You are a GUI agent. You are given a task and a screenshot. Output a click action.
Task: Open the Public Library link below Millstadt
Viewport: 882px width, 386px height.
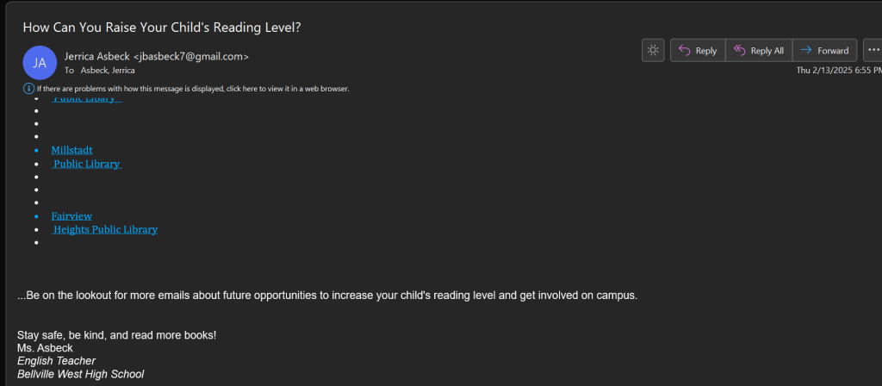[x=86, y=164]
